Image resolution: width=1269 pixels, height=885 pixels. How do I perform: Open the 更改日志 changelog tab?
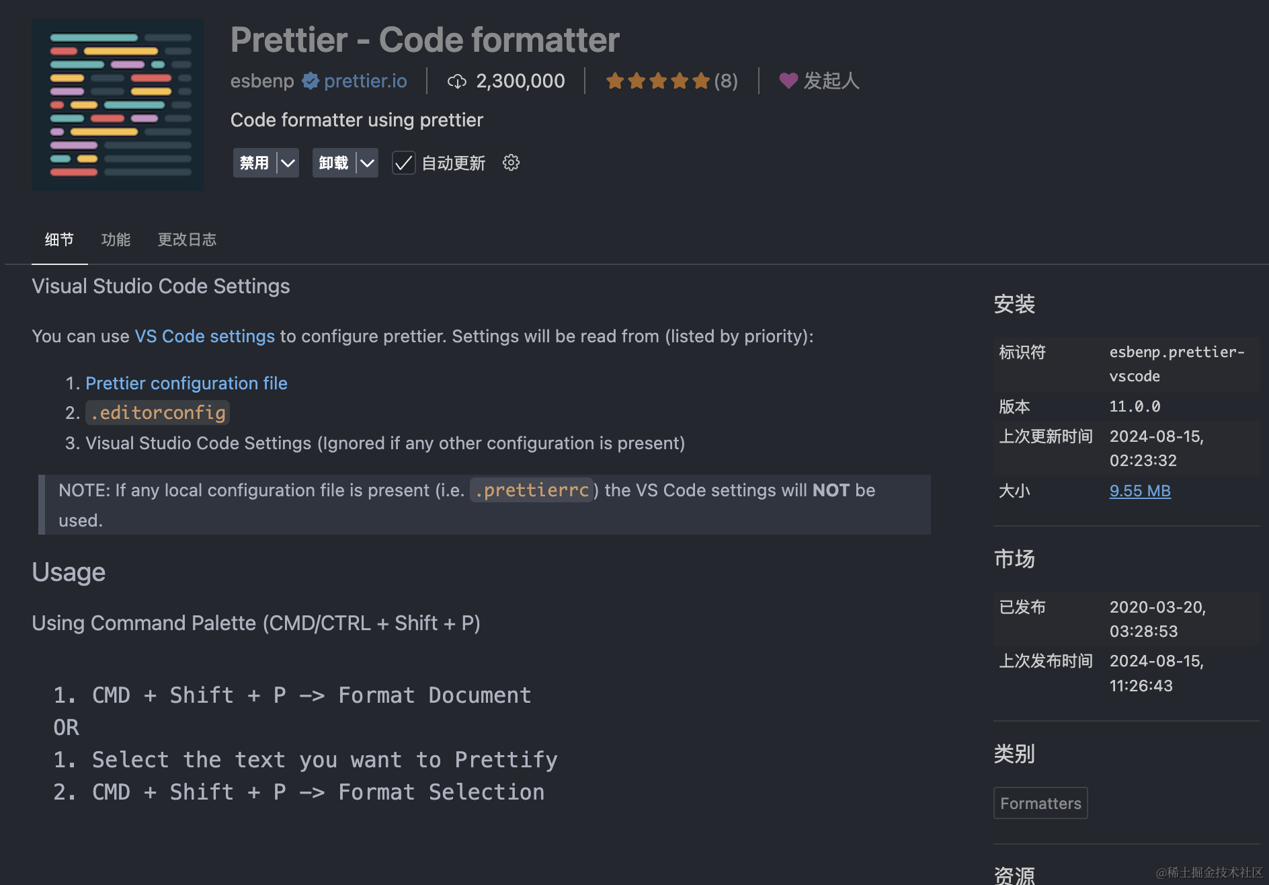[187, 239]
